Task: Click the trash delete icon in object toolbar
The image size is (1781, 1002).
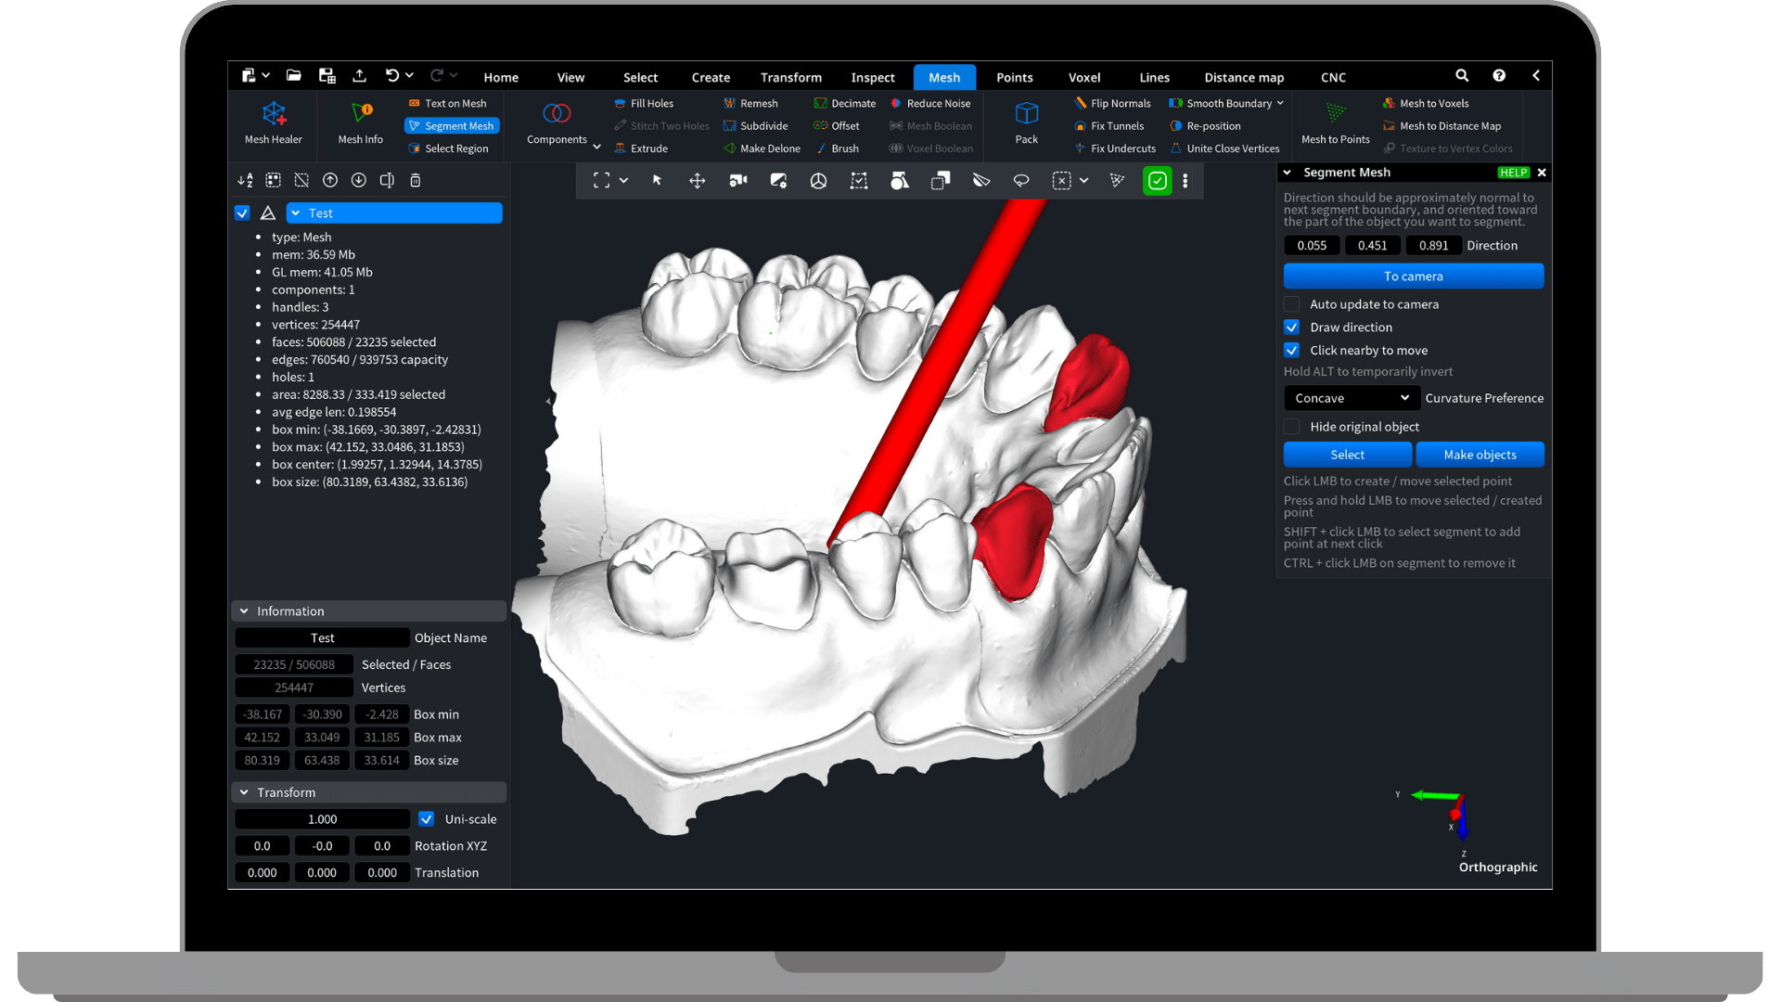Action: pyautogui.click(x=416, y=181)
